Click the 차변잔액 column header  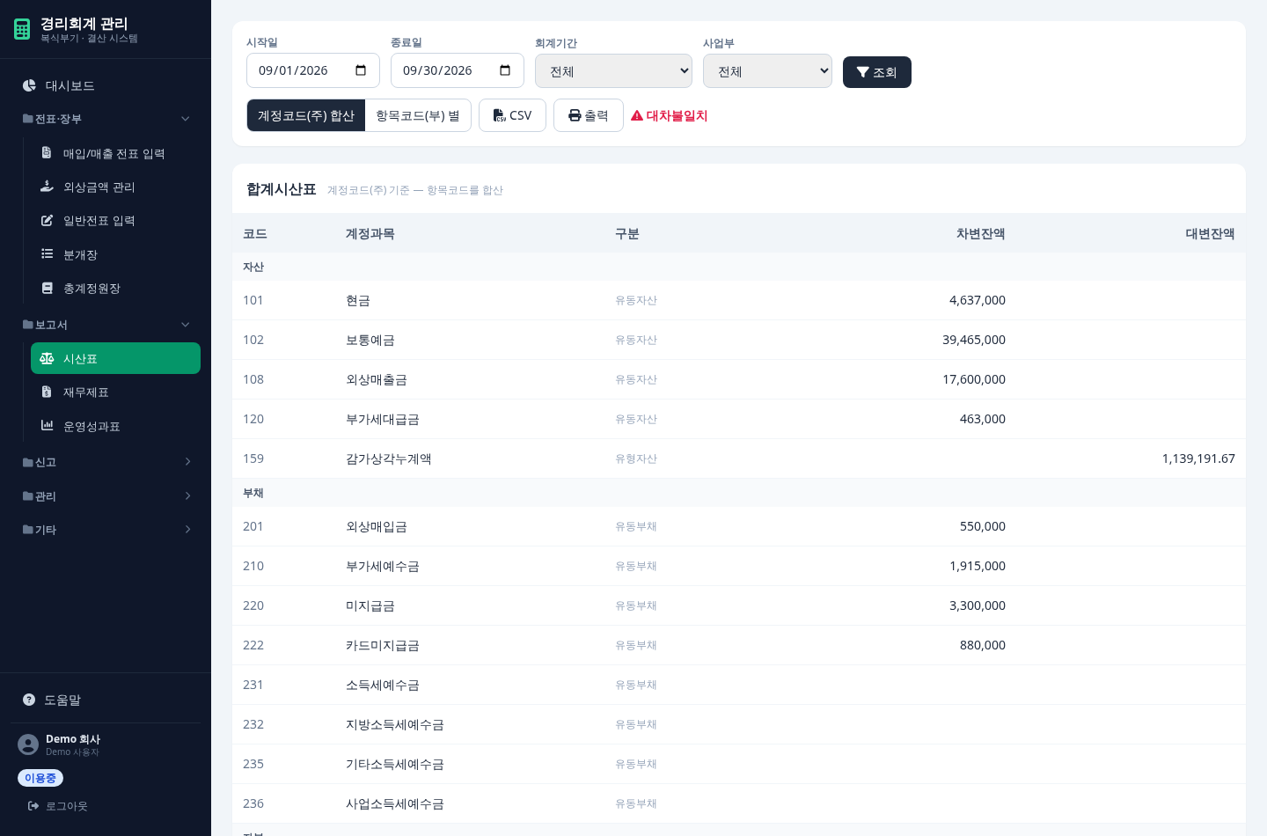click(980, 233)
